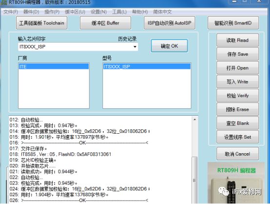Click the RT809H programmer device image
Viewport: 270px width, 204px height.
tap(236, 183)
